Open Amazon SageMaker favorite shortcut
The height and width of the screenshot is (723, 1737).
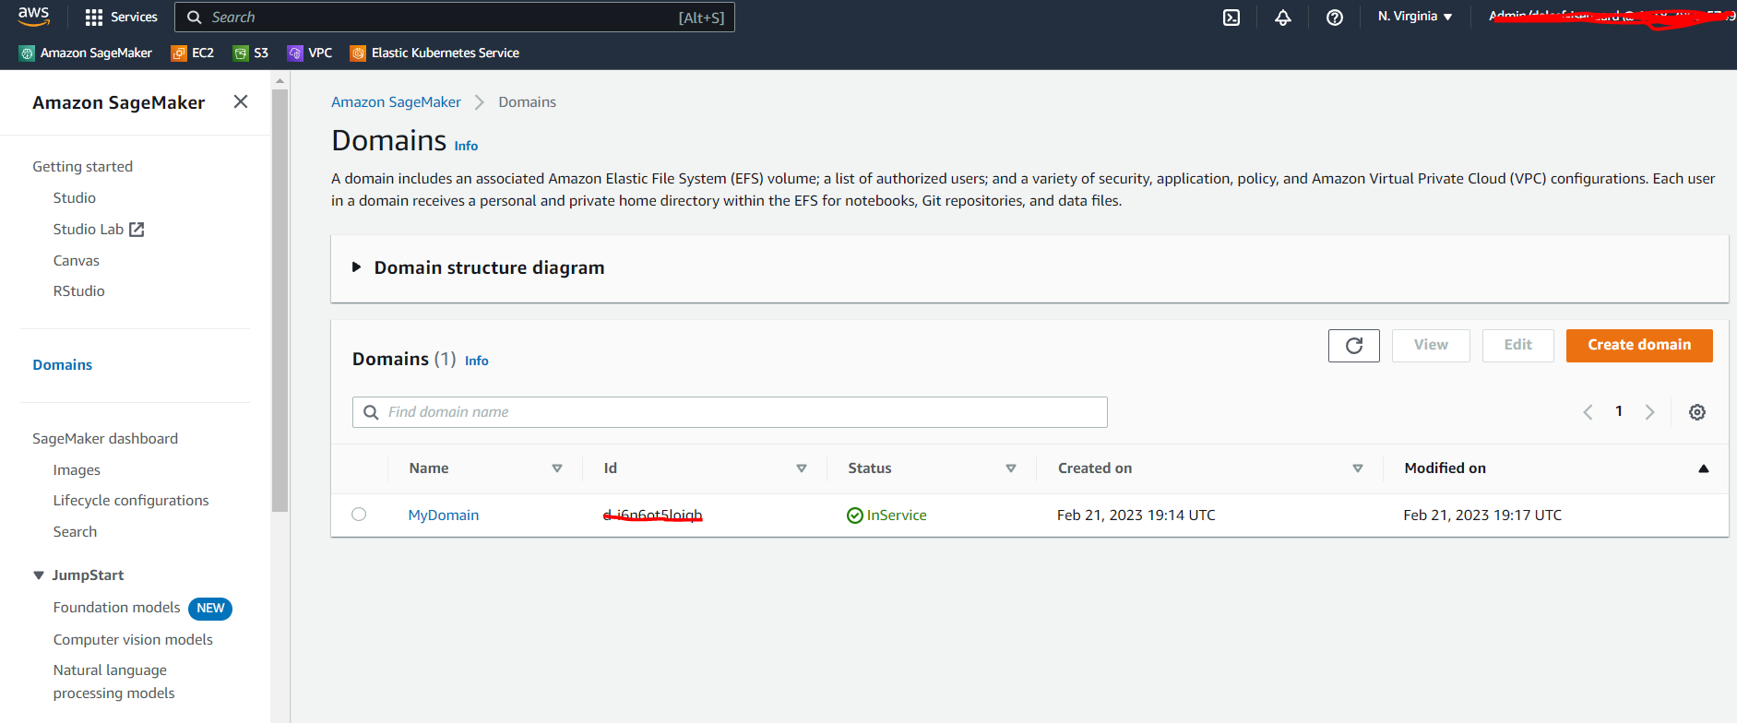click(x=86, y=53)
